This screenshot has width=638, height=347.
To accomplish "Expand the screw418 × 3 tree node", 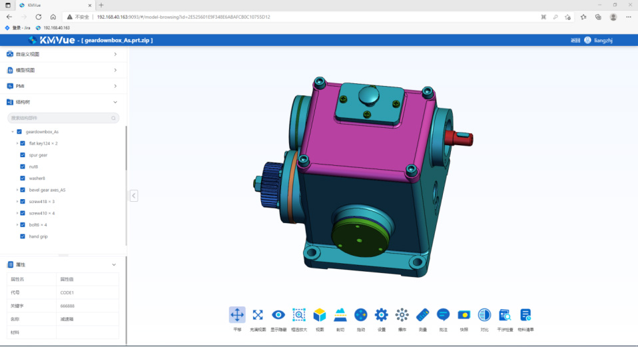I will coord(17,202).
